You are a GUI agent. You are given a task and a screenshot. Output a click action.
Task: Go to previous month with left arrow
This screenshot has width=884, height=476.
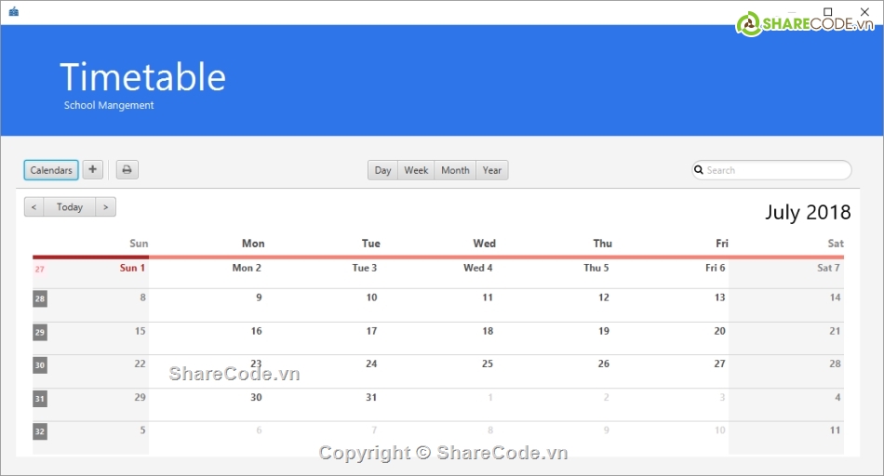(34, 207)
